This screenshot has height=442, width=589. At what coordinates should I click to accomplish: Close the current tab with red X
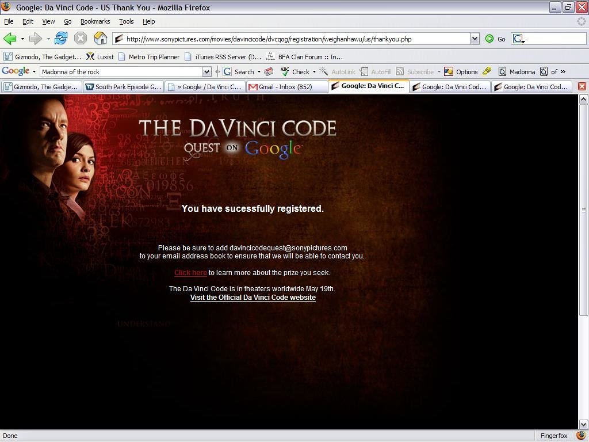coord(582,86)
